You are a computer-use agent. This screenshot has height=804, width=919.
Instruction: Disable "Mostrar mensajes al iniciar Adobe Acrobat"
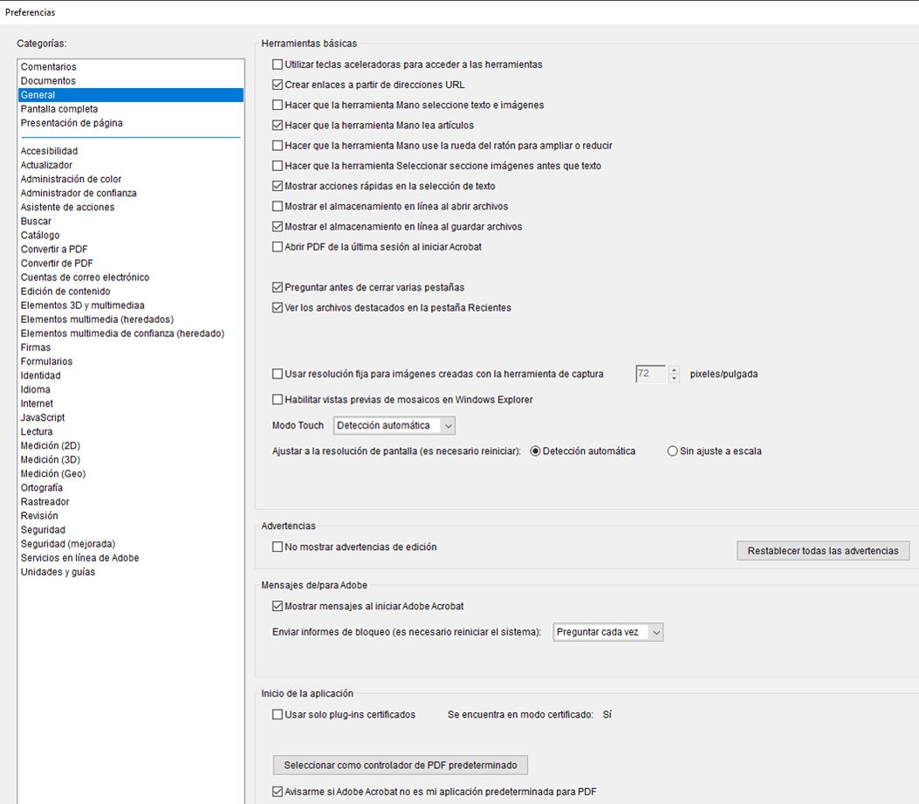click(x=277, y=605)
